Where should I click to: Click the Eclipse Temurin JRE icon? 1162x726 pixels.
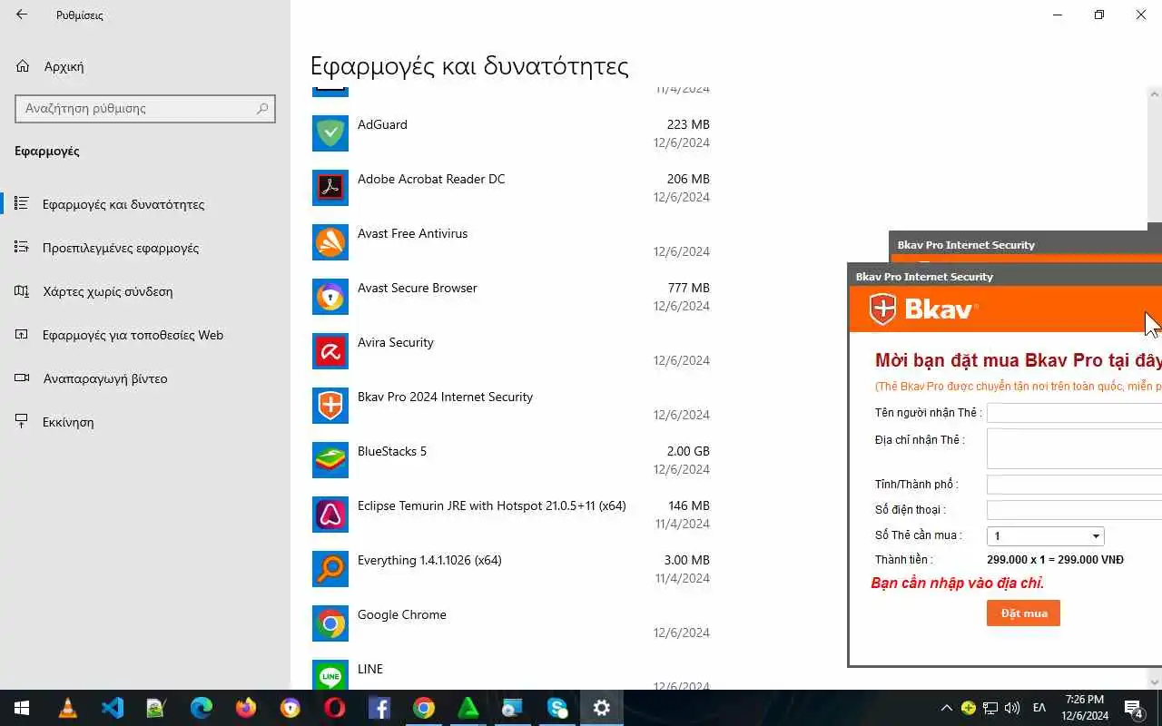[330, 515]
